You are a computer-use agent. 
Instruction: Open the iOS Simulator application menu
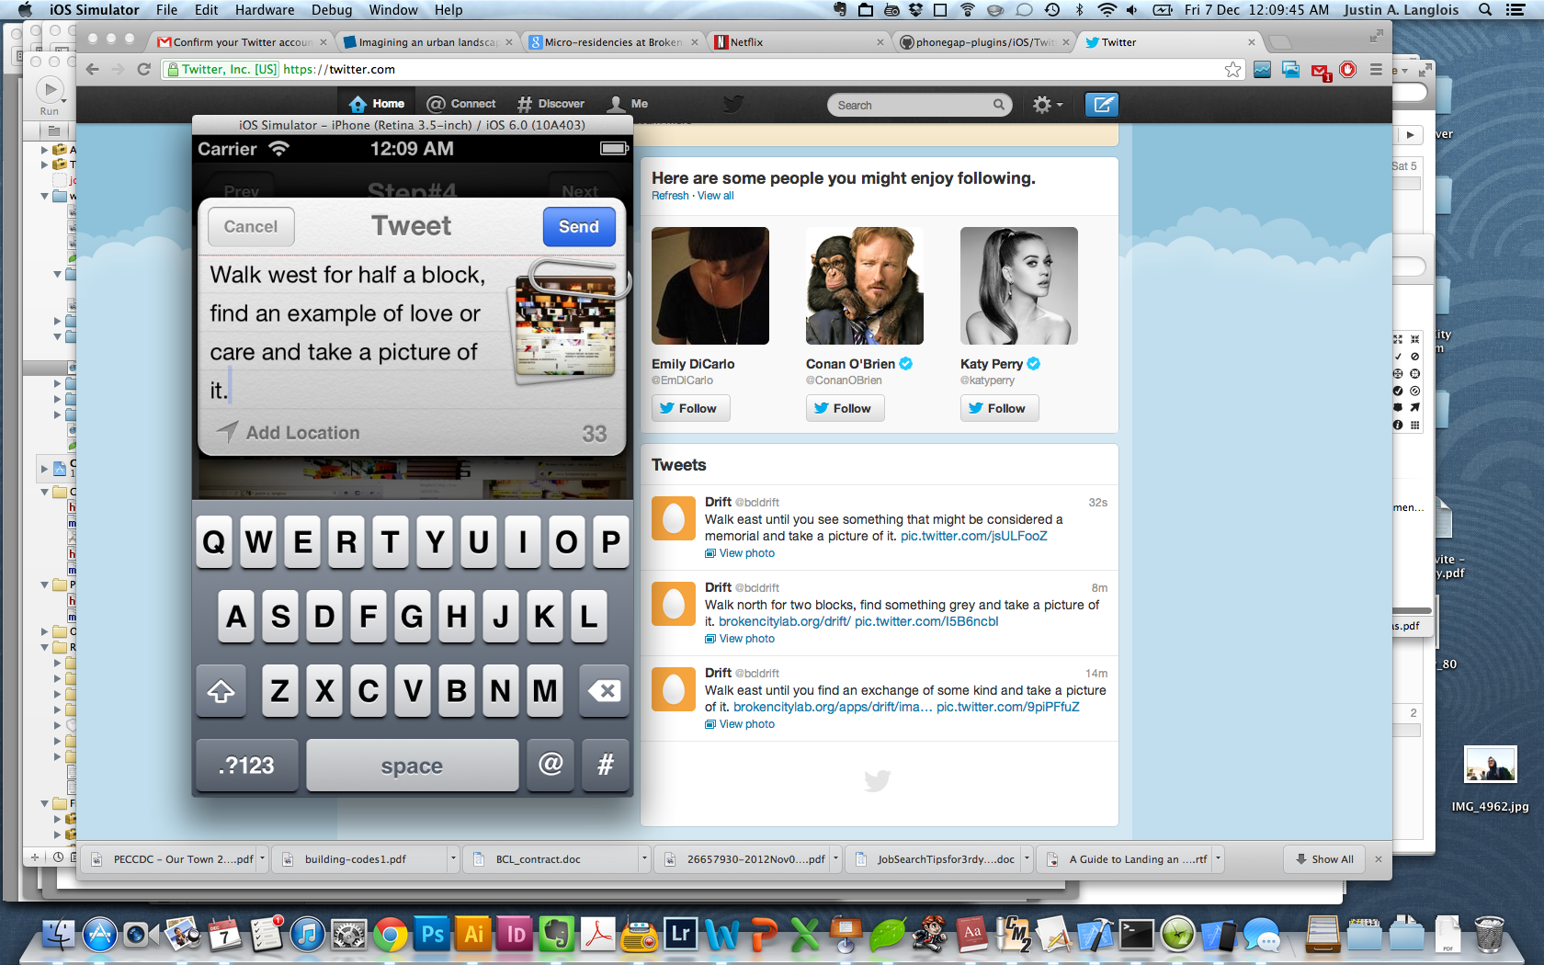click(95, 10)
